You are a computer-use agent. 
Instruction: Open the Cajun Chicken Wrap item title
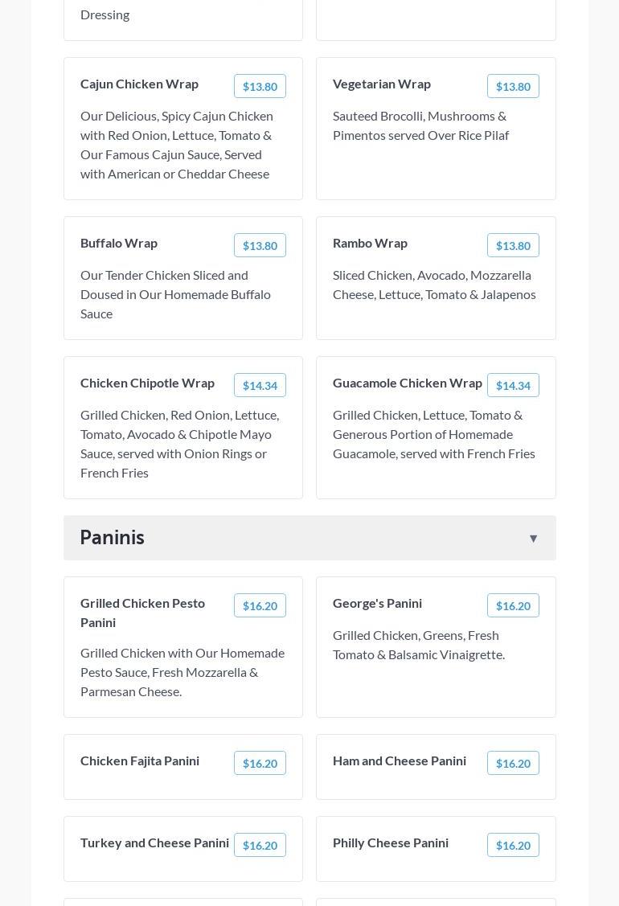click(139, 84)
